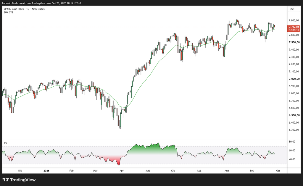Click the 6.600,00 price axis label
Screen dimensions: 303x186
tap(294, 108)
